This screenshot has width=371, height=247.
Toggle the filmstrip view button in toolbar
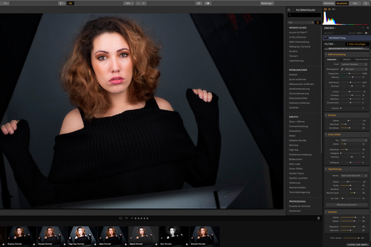pos(71,3)
